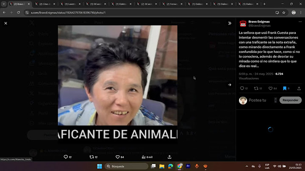Click the Responder button
Screen dimensions: 305x171
[291, 100]
